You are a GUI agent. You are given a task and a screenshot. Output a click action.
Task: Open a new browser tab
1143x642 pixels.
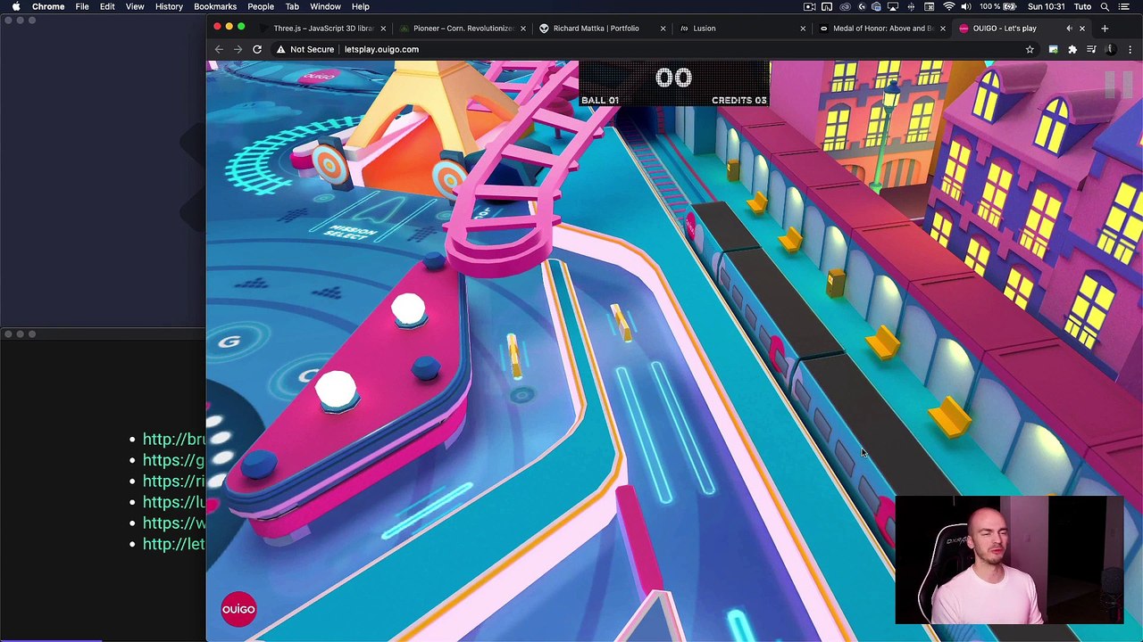[1105, 29]
